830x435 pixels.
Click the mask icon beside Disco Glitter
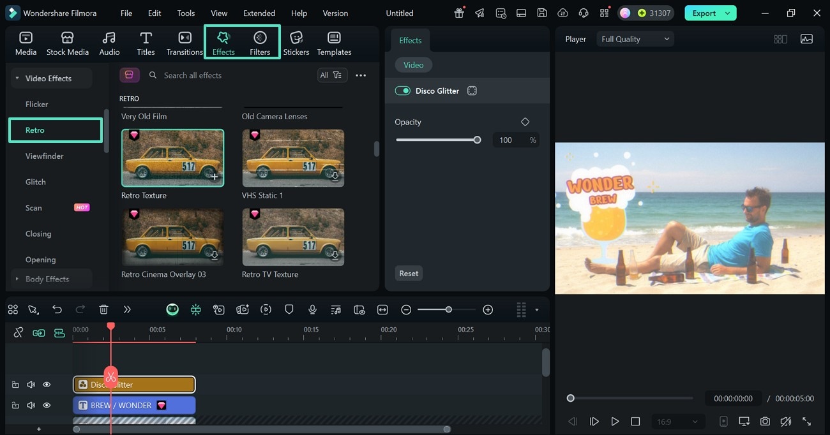[472, 91]
